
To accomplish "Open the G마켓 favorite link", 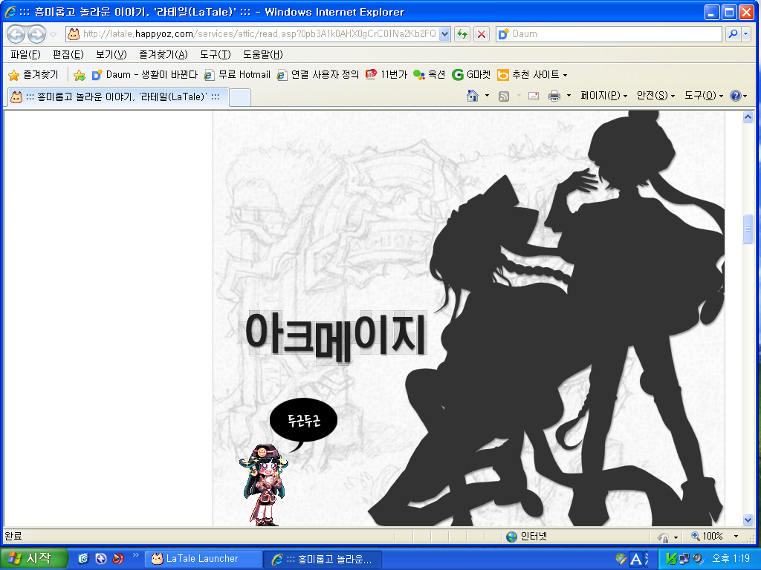I will click(x=470, y=75).
